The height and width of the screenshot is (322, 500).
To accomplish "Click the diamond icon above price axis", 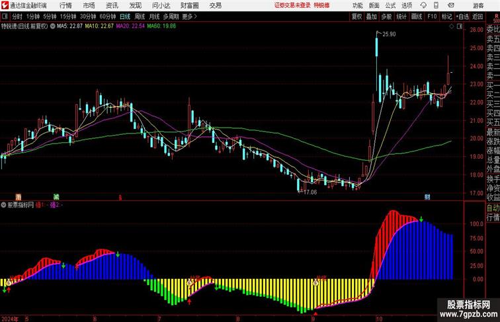I will coord(452,26).
